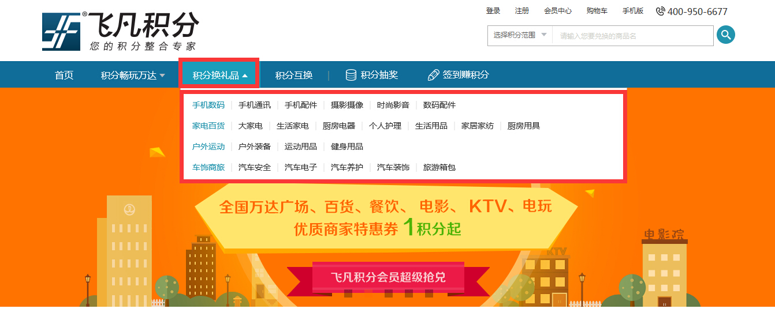
Task: Click the 注册 link
Action: coord(522,11)
